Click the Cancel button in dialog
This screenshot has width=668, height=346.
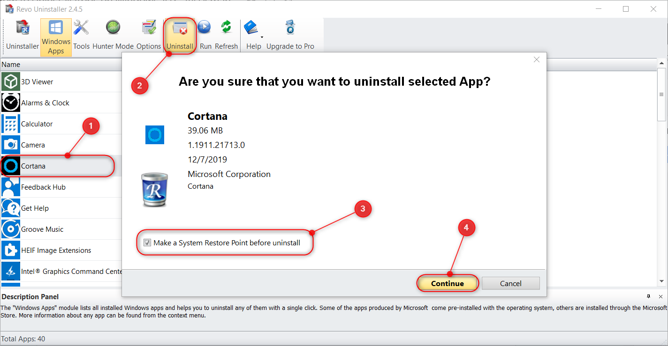511,283
